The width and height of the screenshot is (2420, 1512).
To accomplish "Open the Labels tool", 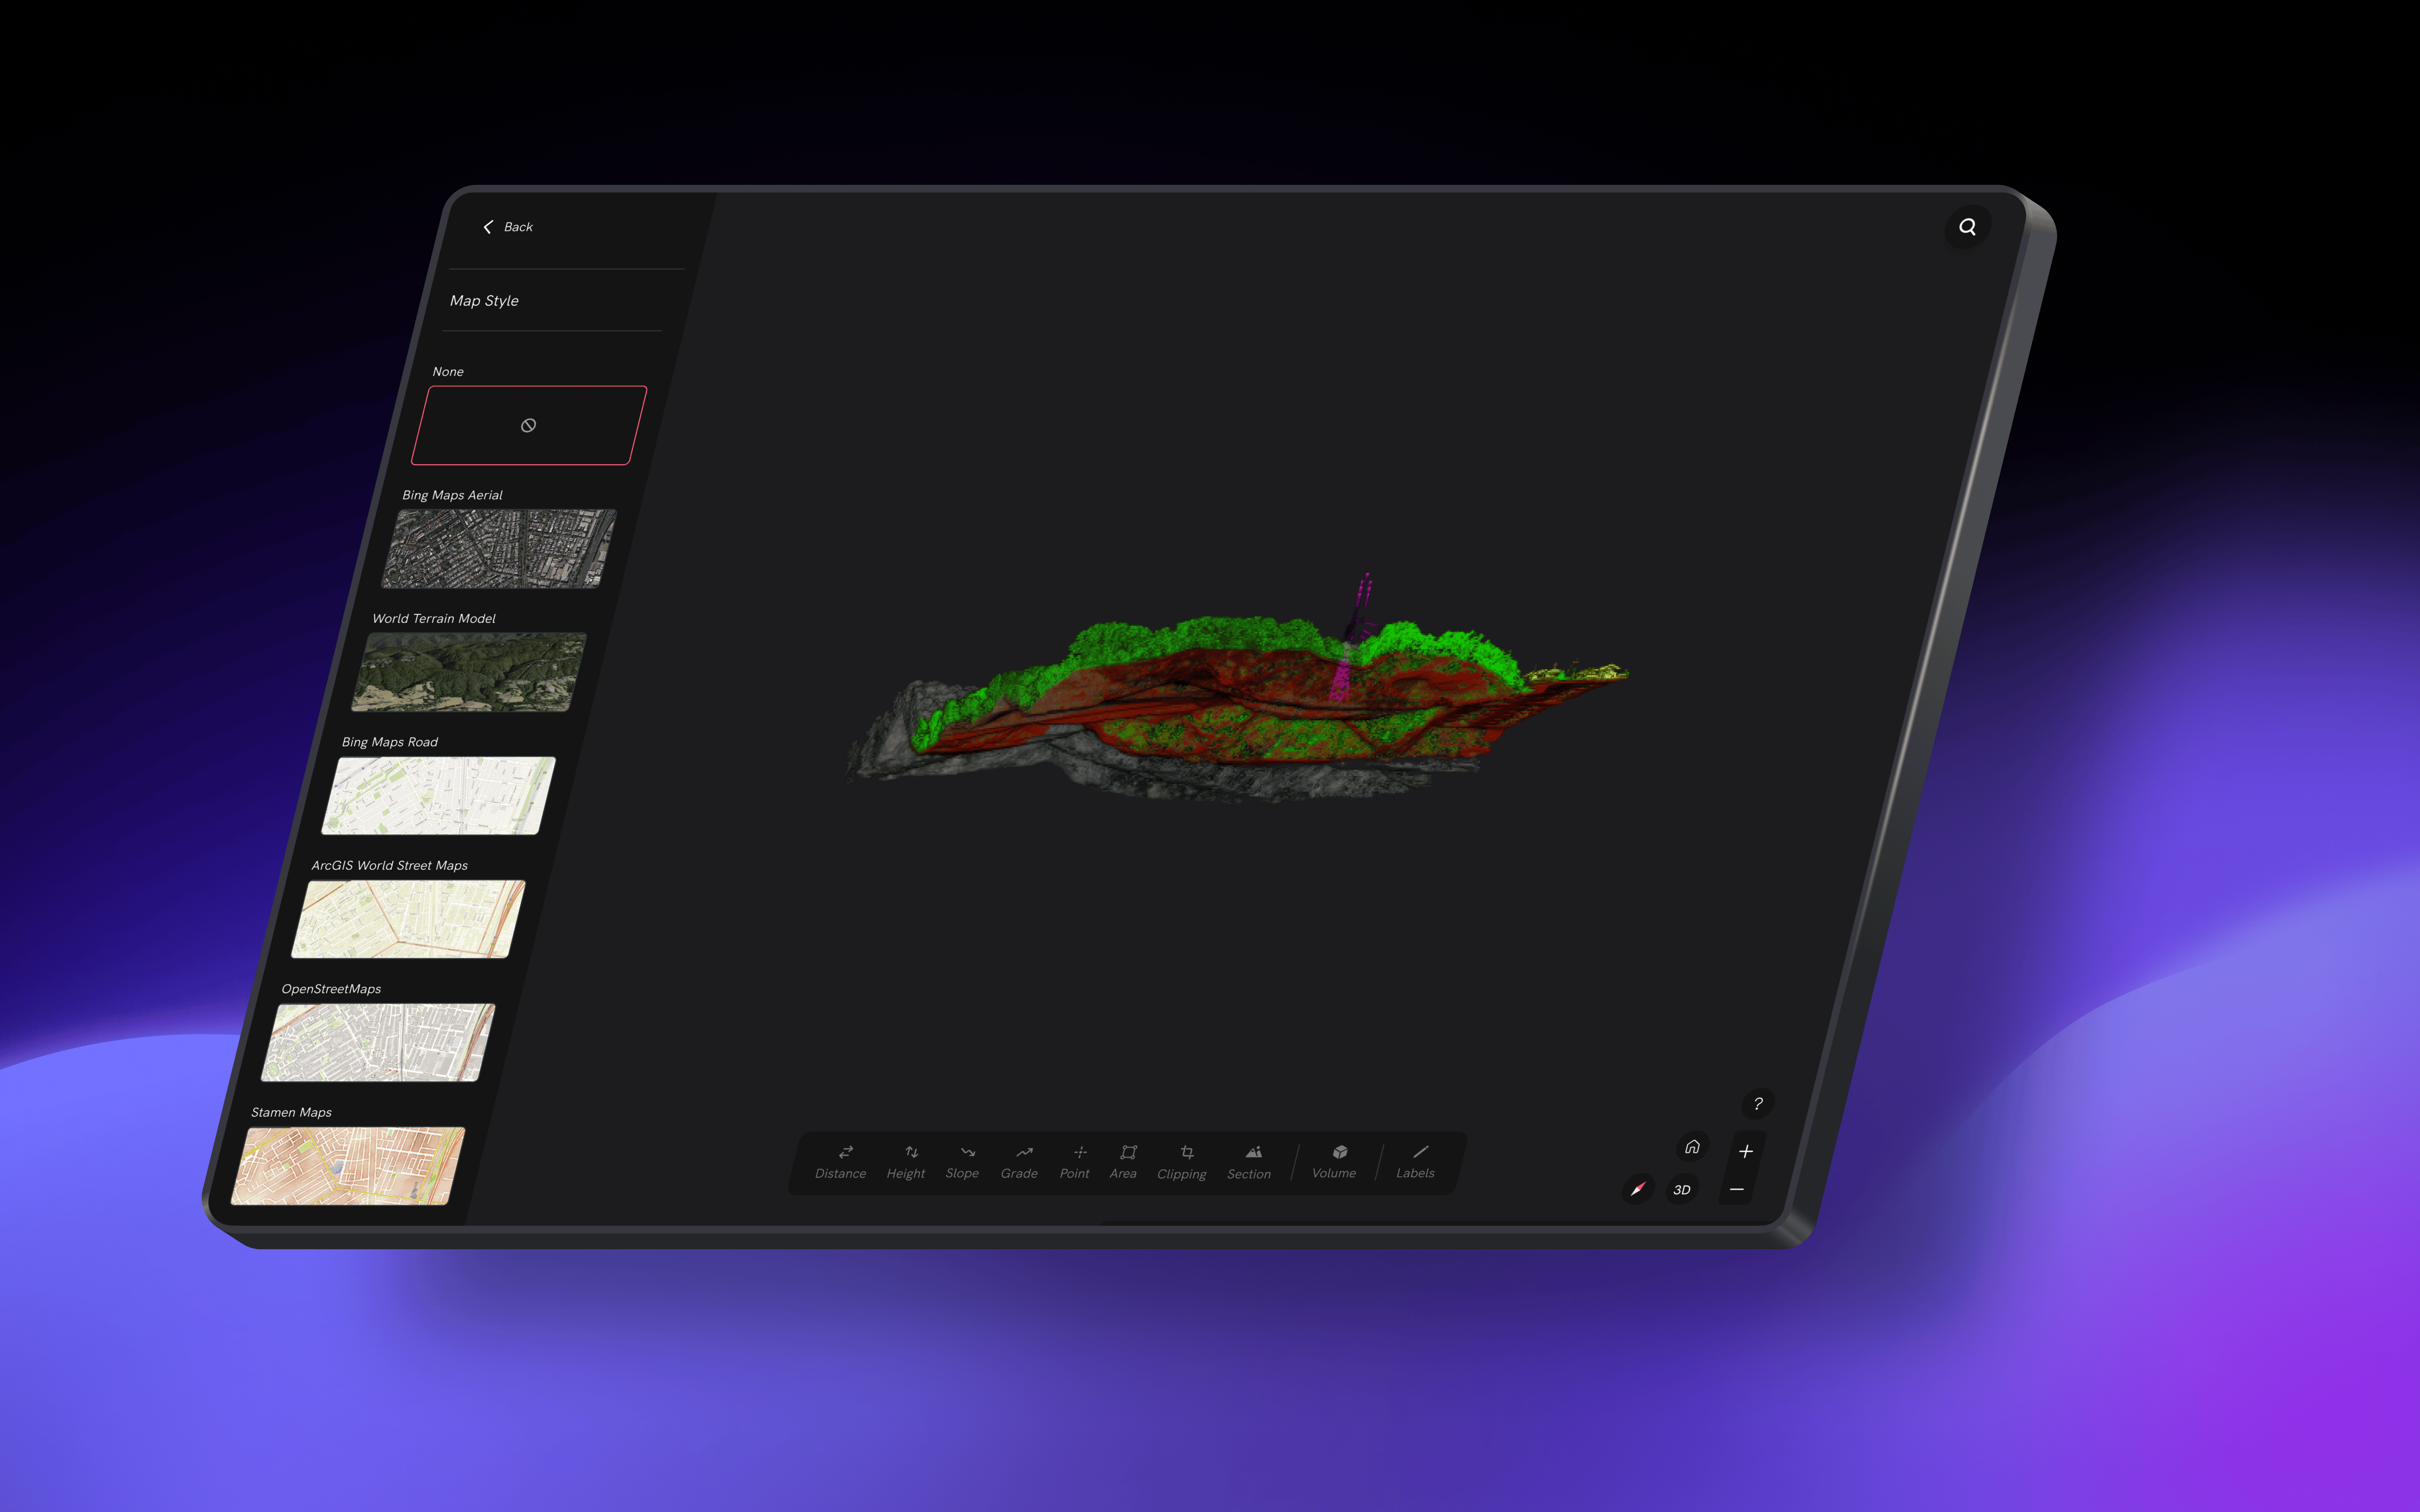I will tap(1417, 1161).
